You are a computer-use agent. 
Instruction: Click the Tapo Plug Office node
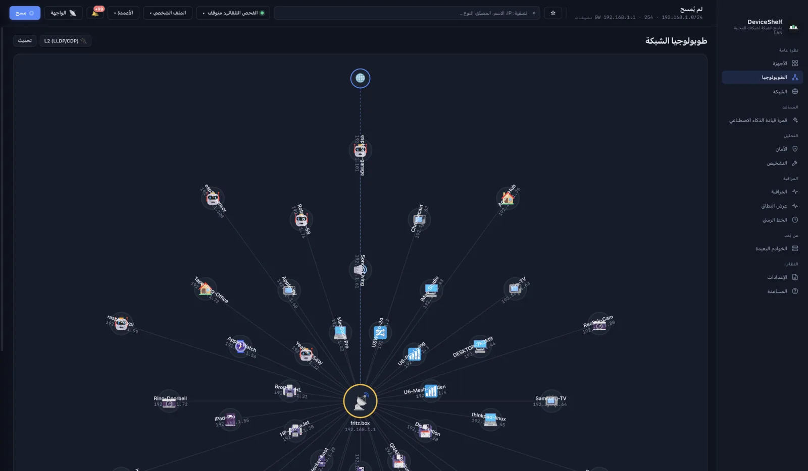(x=206, y=289)
